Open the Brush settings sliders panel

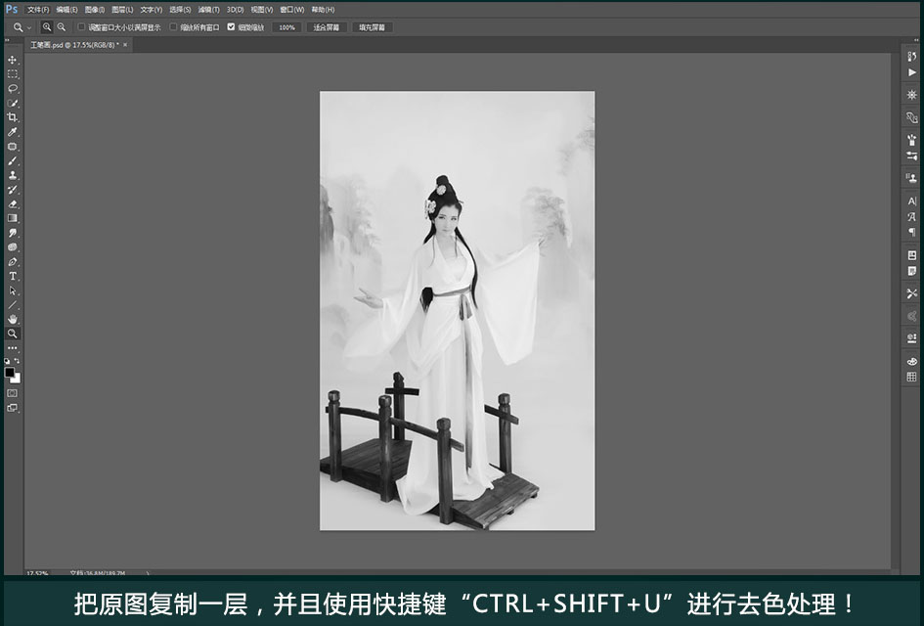pos(911,156)
